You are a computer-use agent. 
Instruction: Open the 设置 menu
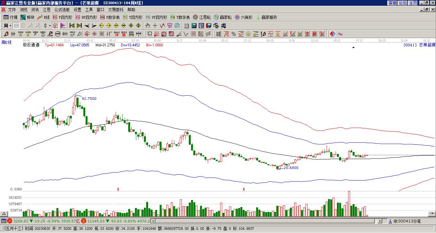(x=77, y=10)
